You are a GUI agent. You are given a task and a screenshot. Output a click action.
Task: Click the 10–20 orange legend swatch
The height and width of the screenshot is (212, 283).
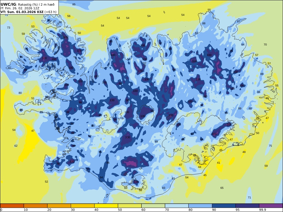point(36,206)
